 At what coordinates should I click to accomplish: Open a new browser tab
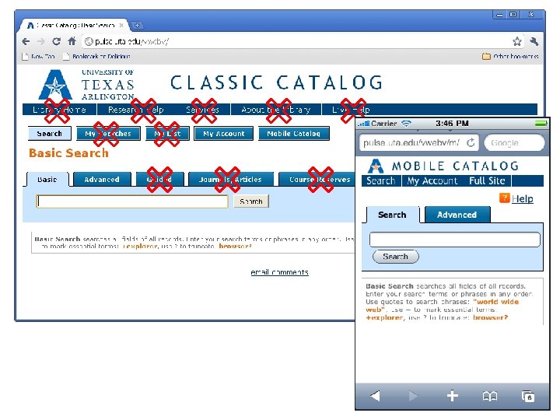click(137, 26)
